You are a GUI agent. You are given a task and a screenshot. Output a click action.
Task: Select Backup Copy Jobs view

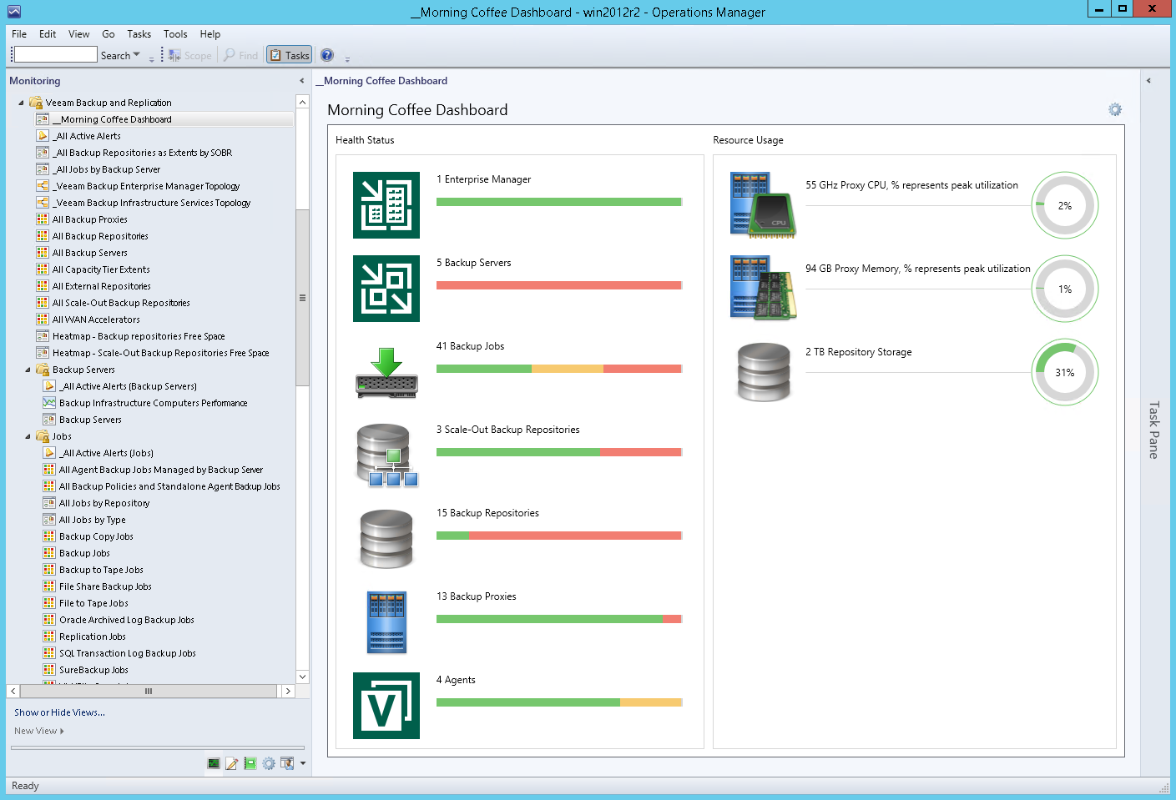(x=96, y=536)
